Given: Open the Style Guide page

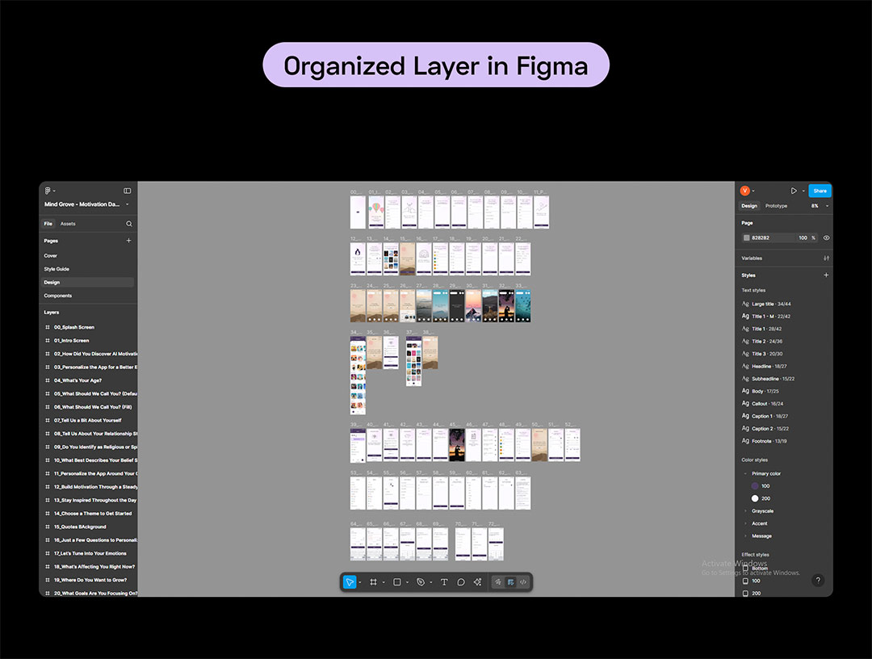Looking at the screenshot, I should click(x=57, y=269).
